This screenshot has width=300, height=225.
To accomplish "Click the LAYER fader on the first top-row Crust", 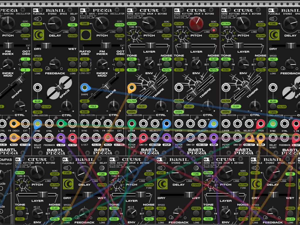I will pyautogui.click(x=150, y=46).
